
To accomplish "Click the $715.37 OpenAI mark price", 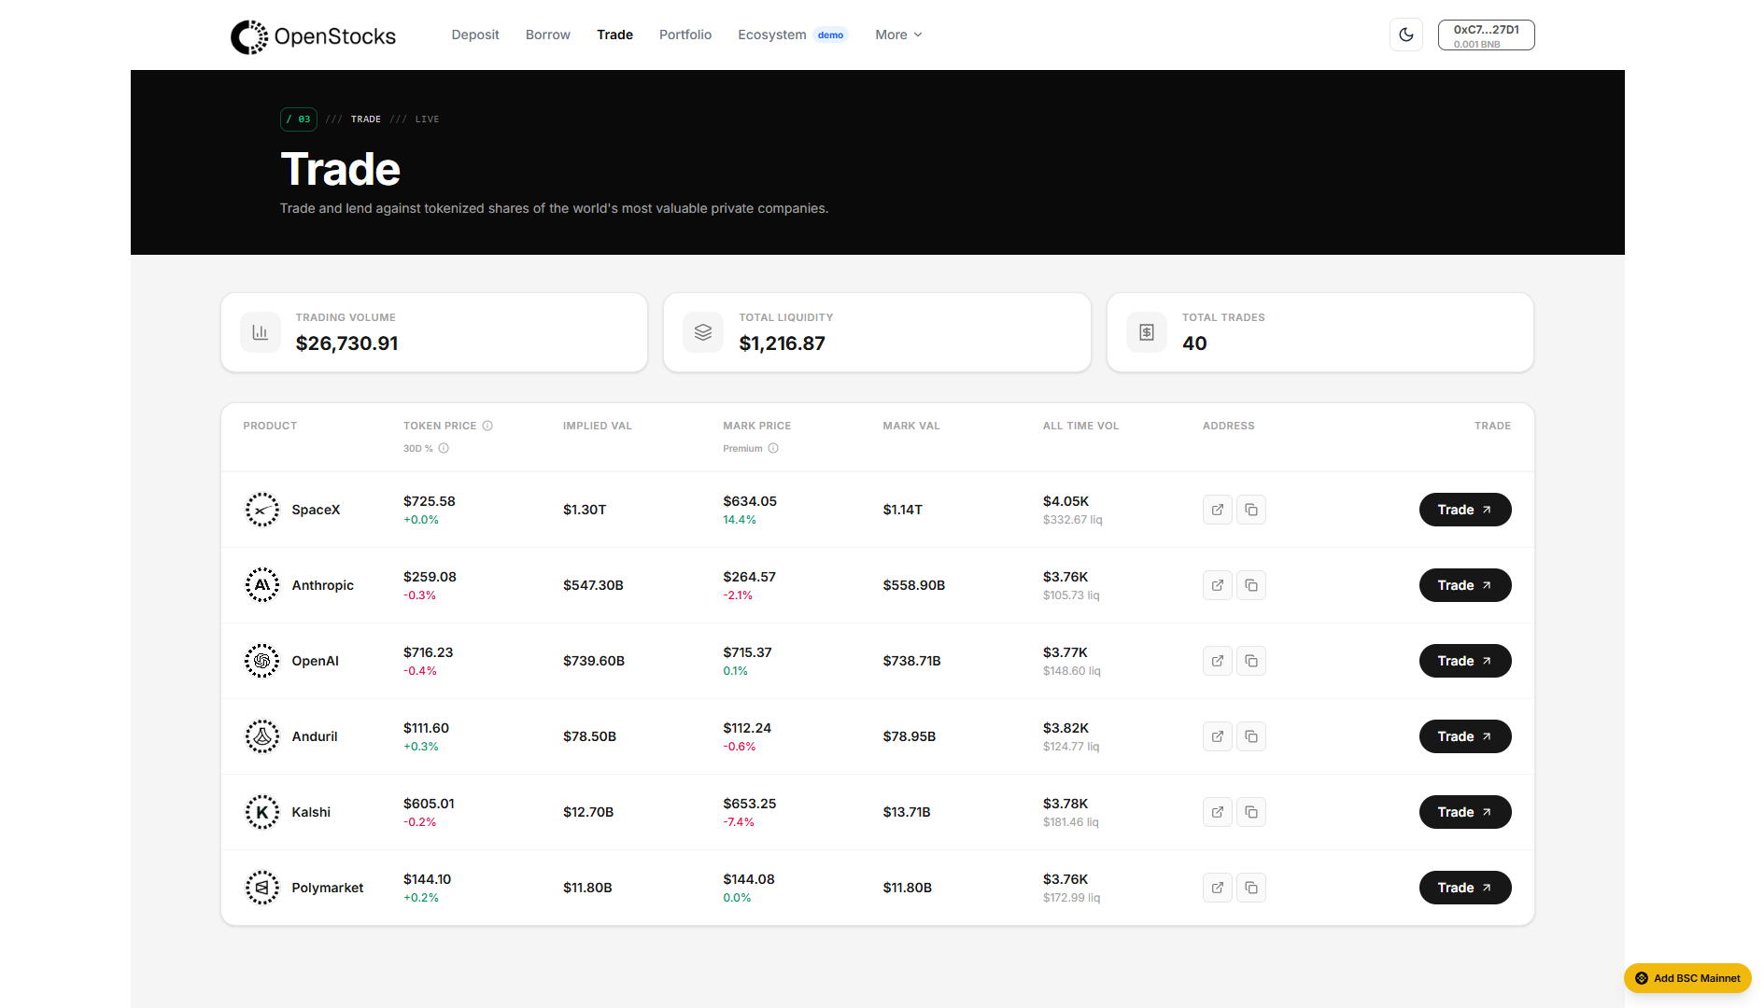I will click(747, 652).
